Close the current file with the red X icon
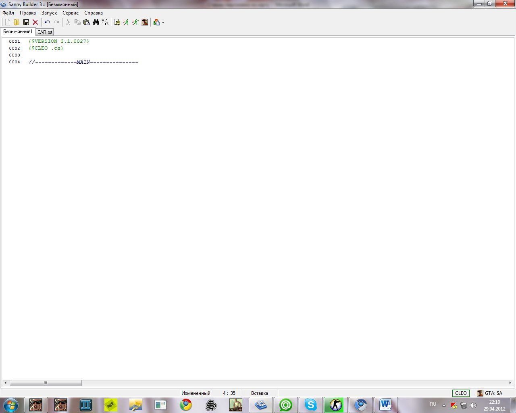 (x=35, y=22)
